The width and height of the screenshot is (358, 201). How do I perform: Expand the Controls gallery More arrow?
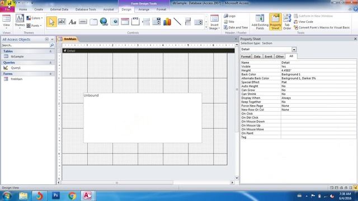(206, 27)
